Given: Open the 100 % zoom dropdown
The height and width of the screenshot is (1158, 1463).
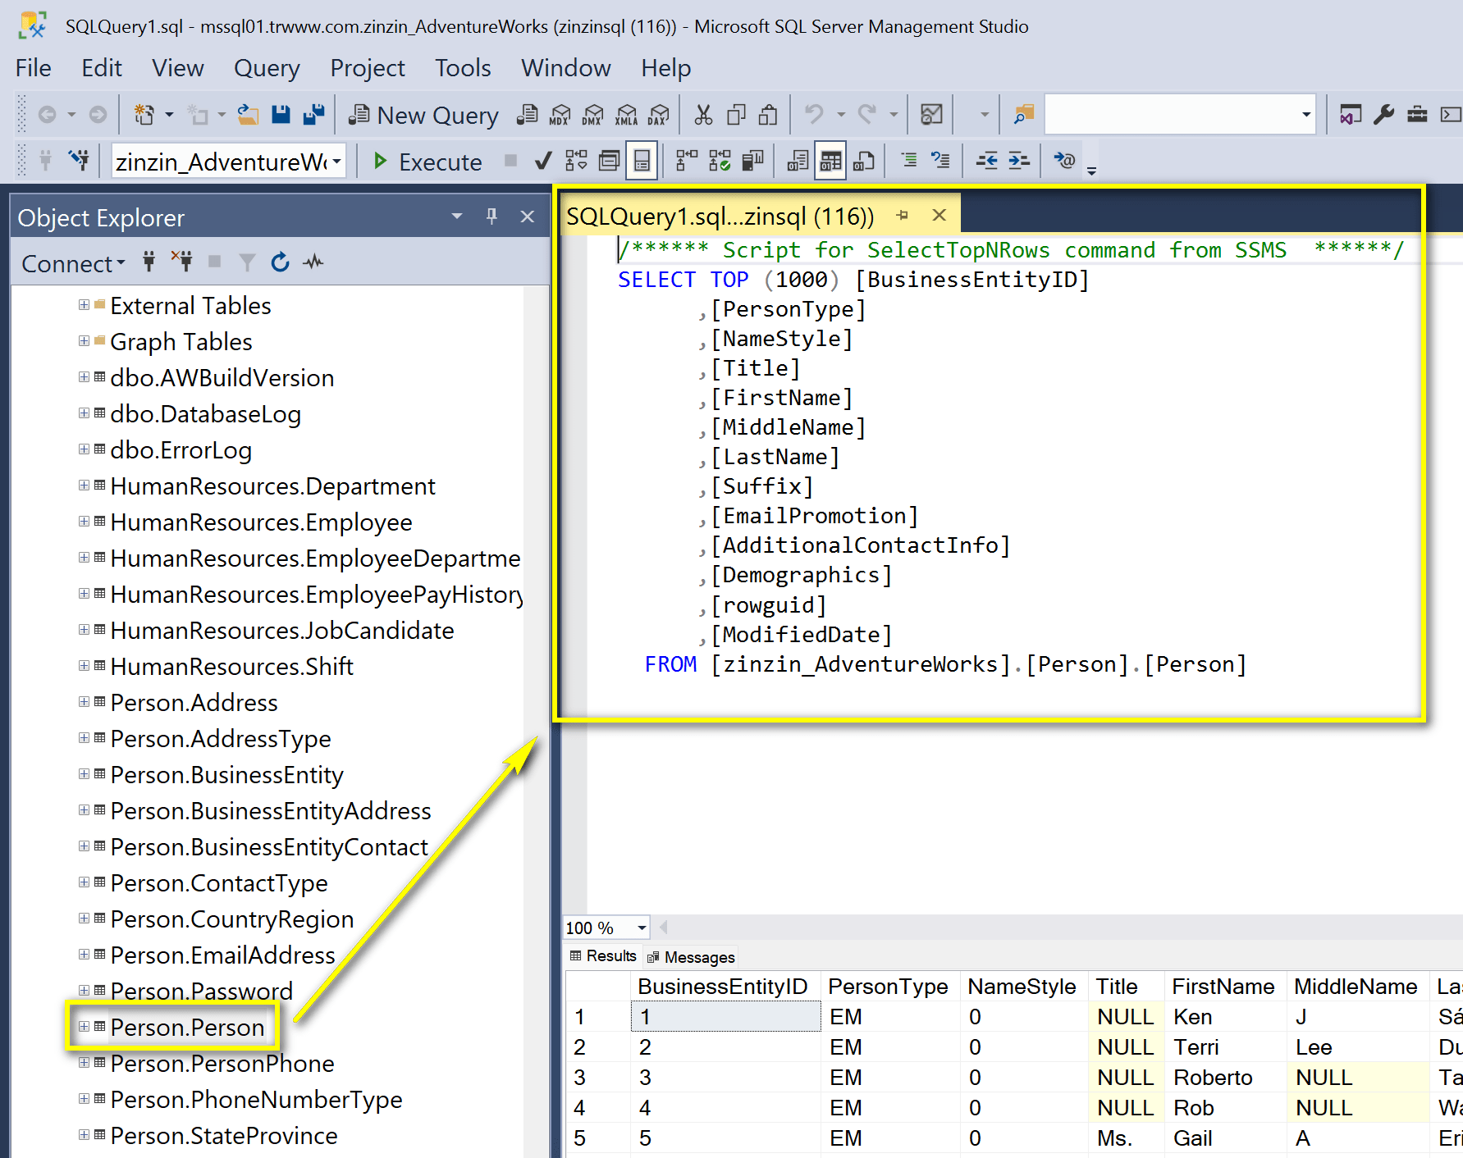Looking at the screenshot, I should click(x=642, y=928).
